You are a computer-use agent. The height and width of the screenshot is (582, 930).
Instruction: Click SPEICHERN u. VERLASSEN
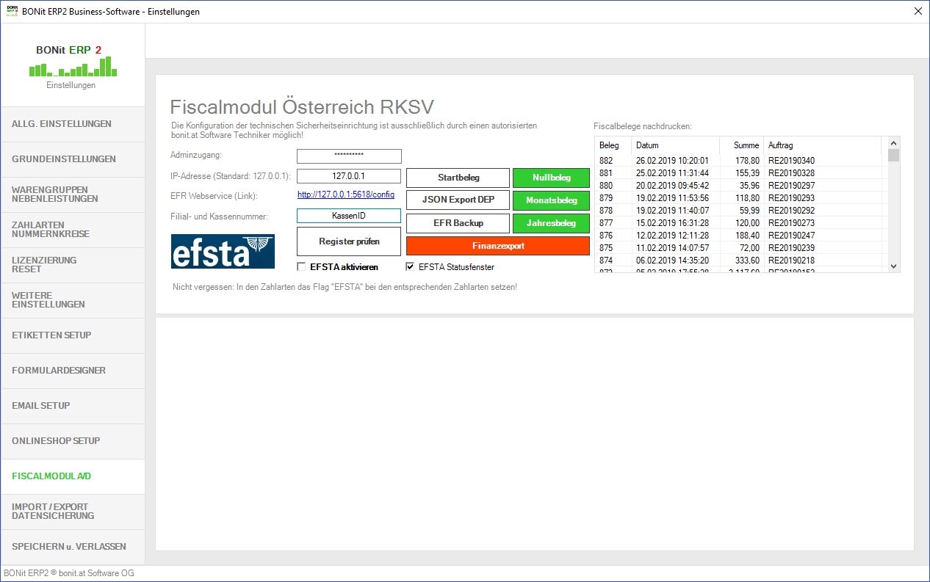click(x=73, y=547)
